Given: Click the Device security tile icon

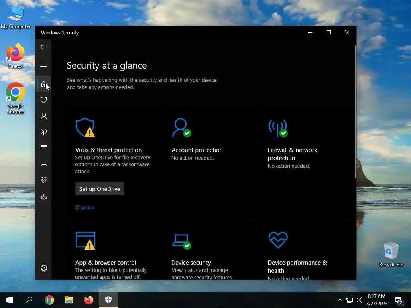Looking at the screenshot, I should 182,242.
